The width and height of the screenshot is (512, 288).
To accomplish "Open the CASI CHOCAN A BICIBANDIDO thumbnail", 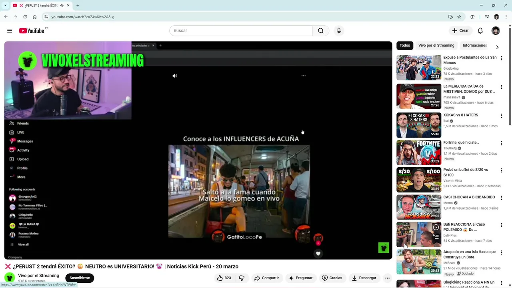I will click(x=419, y=207).
